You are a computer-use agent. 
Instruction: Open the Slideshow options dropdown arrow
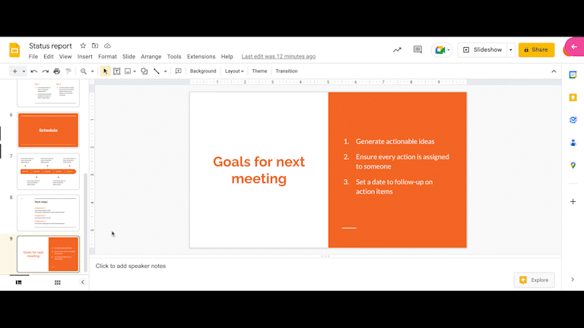tap(511, 50)
